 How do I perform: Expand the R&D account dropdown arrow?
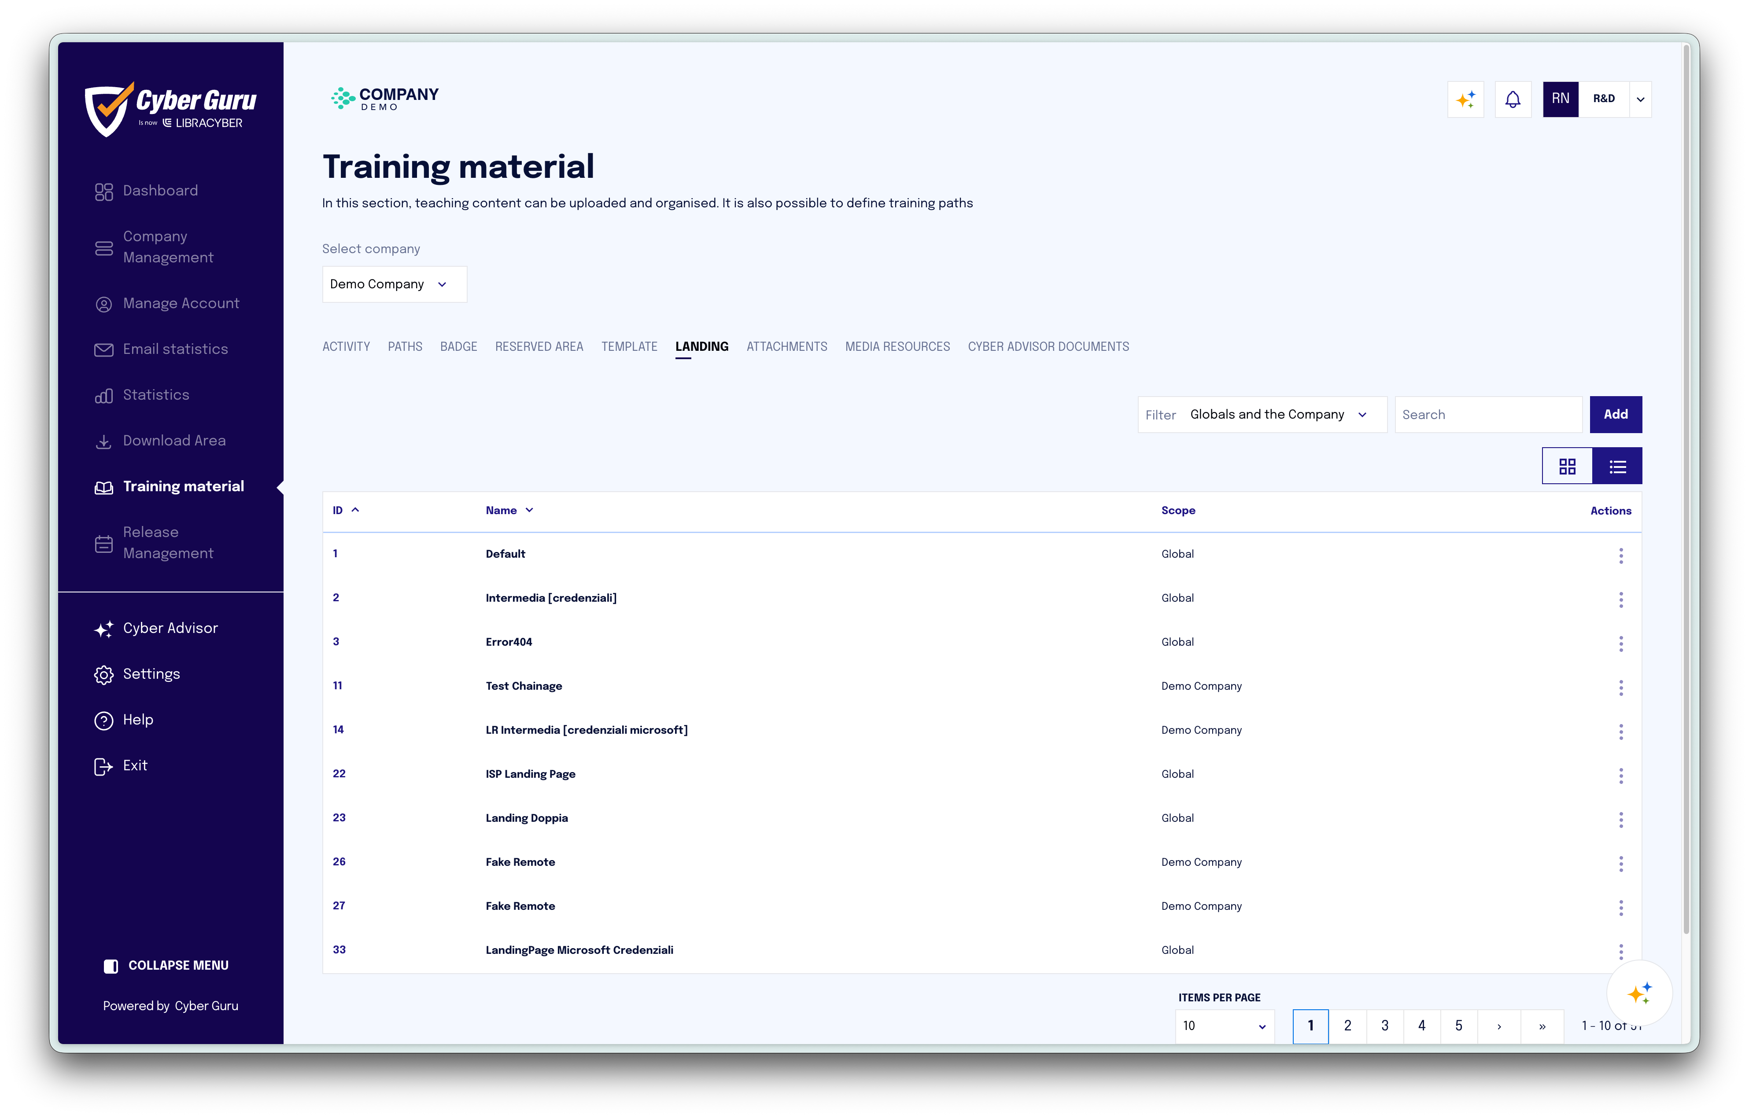pos(1640,99)
